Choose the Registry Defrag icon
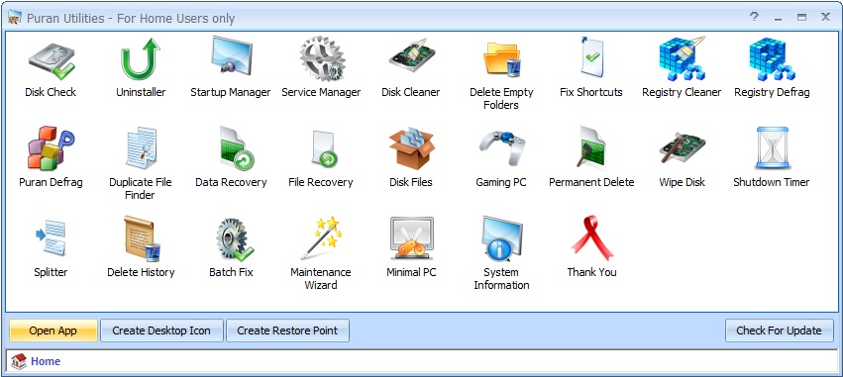Screen dimensions: 843x377 pyautogui.click(x=772, y=59)
